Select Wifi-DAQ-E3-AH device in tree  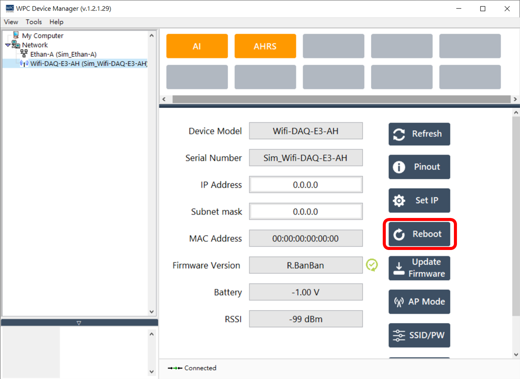tap(88, 63)
